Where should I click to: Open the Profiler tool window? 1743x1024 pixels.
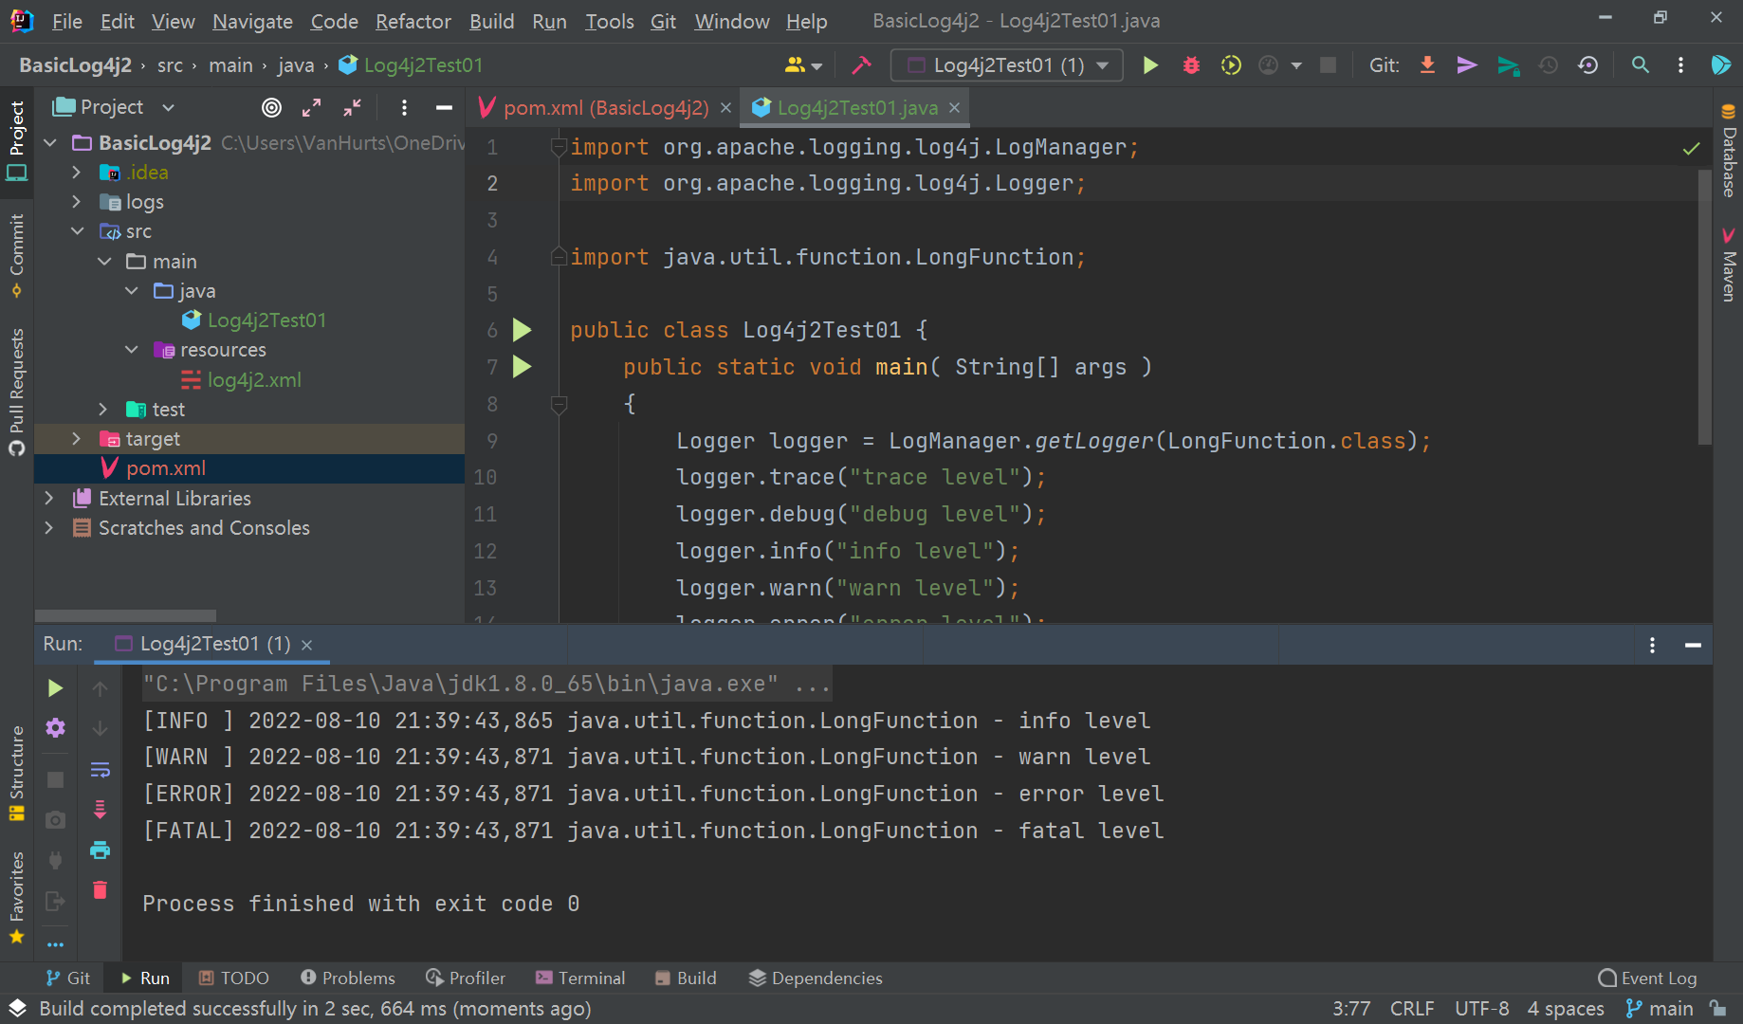(466, 978)
